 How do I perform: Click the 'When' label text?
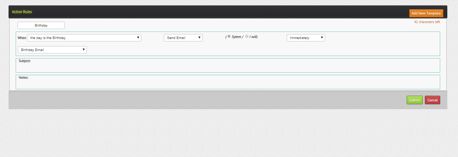click(x=22, y=38)
